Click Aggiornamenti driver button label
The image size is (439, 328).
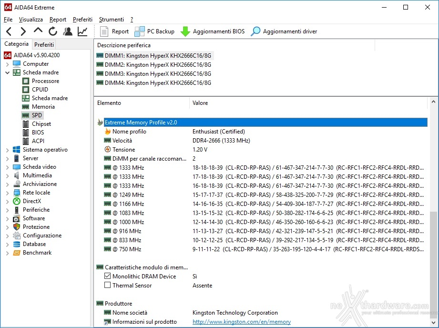click(290, 31)
